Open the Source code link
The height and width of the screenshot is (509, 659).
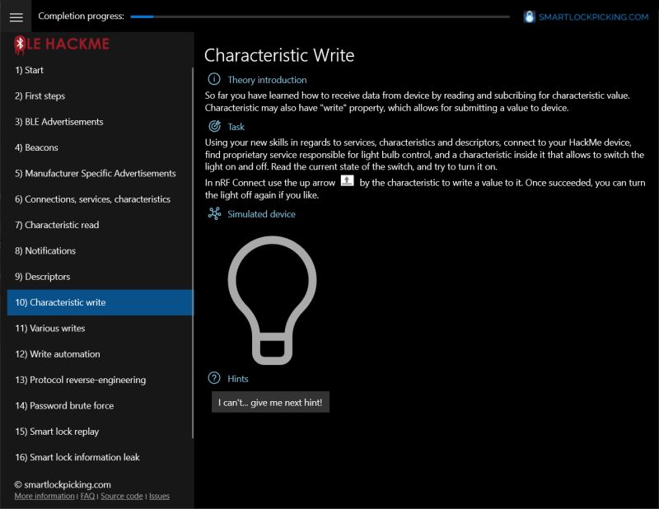[x=121, y=495]
